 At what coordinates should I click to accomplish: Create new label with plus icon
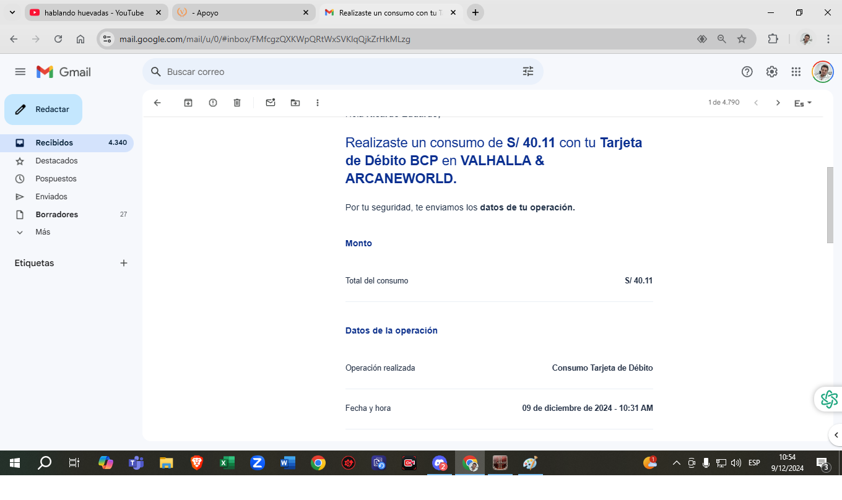(124, 263)
